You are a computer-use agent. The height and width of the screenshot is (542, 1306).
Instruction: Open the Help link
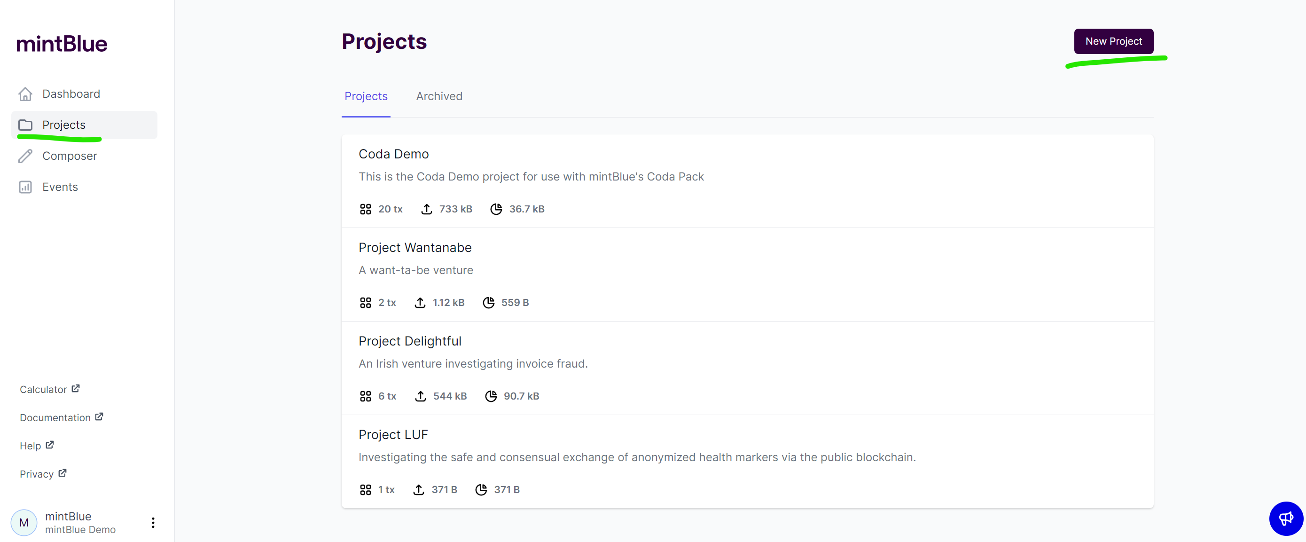coord(31,446)
